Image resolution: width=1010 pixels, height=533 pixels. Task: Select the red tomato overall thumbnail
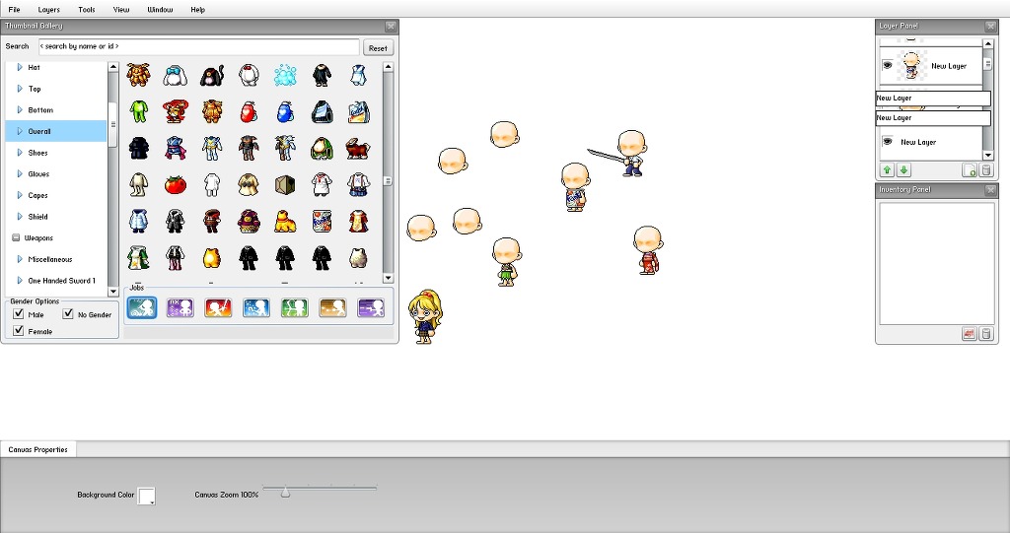(x=176, y=184)
